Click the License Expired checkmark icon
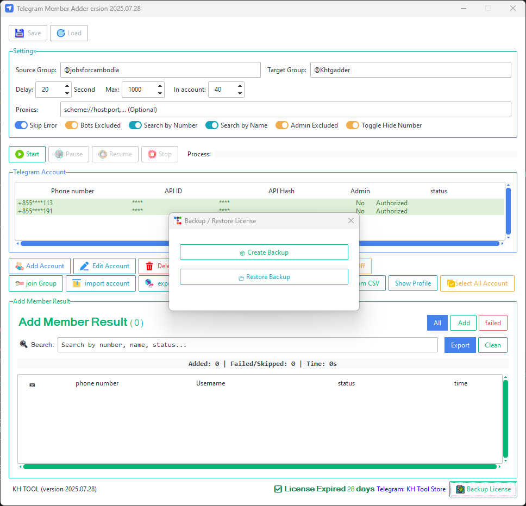 click(x=278, y=489)
